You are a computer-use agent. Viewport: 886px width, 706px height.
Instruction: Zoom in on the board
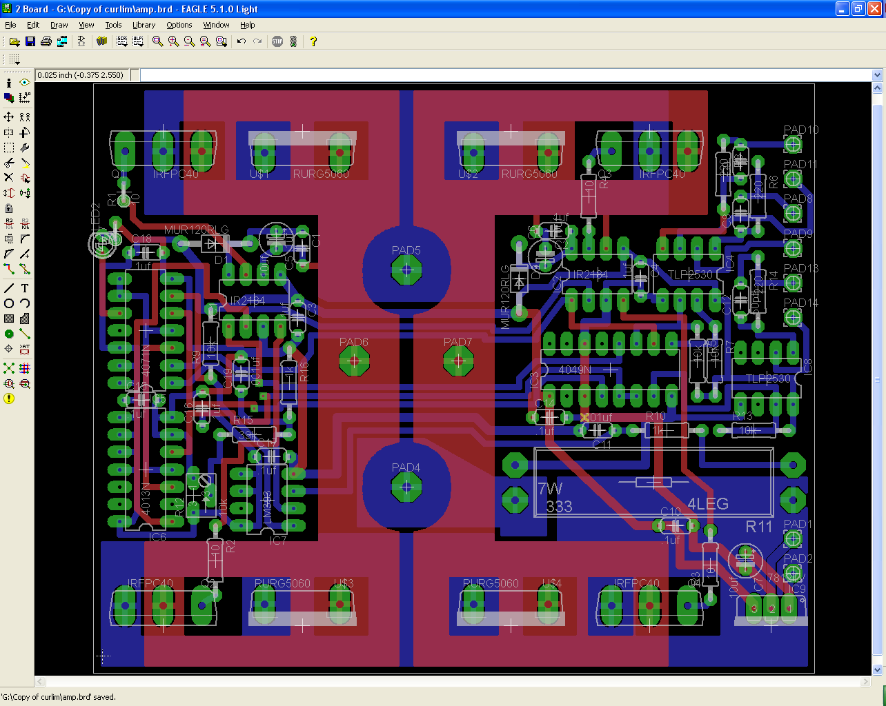[x=174, y=41]
